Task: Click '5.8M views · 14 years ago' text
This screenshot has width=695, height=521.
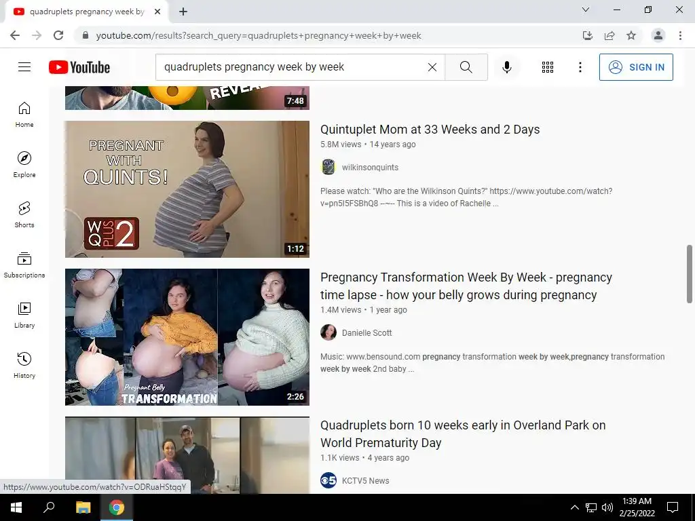Action: tap(368, 144)
